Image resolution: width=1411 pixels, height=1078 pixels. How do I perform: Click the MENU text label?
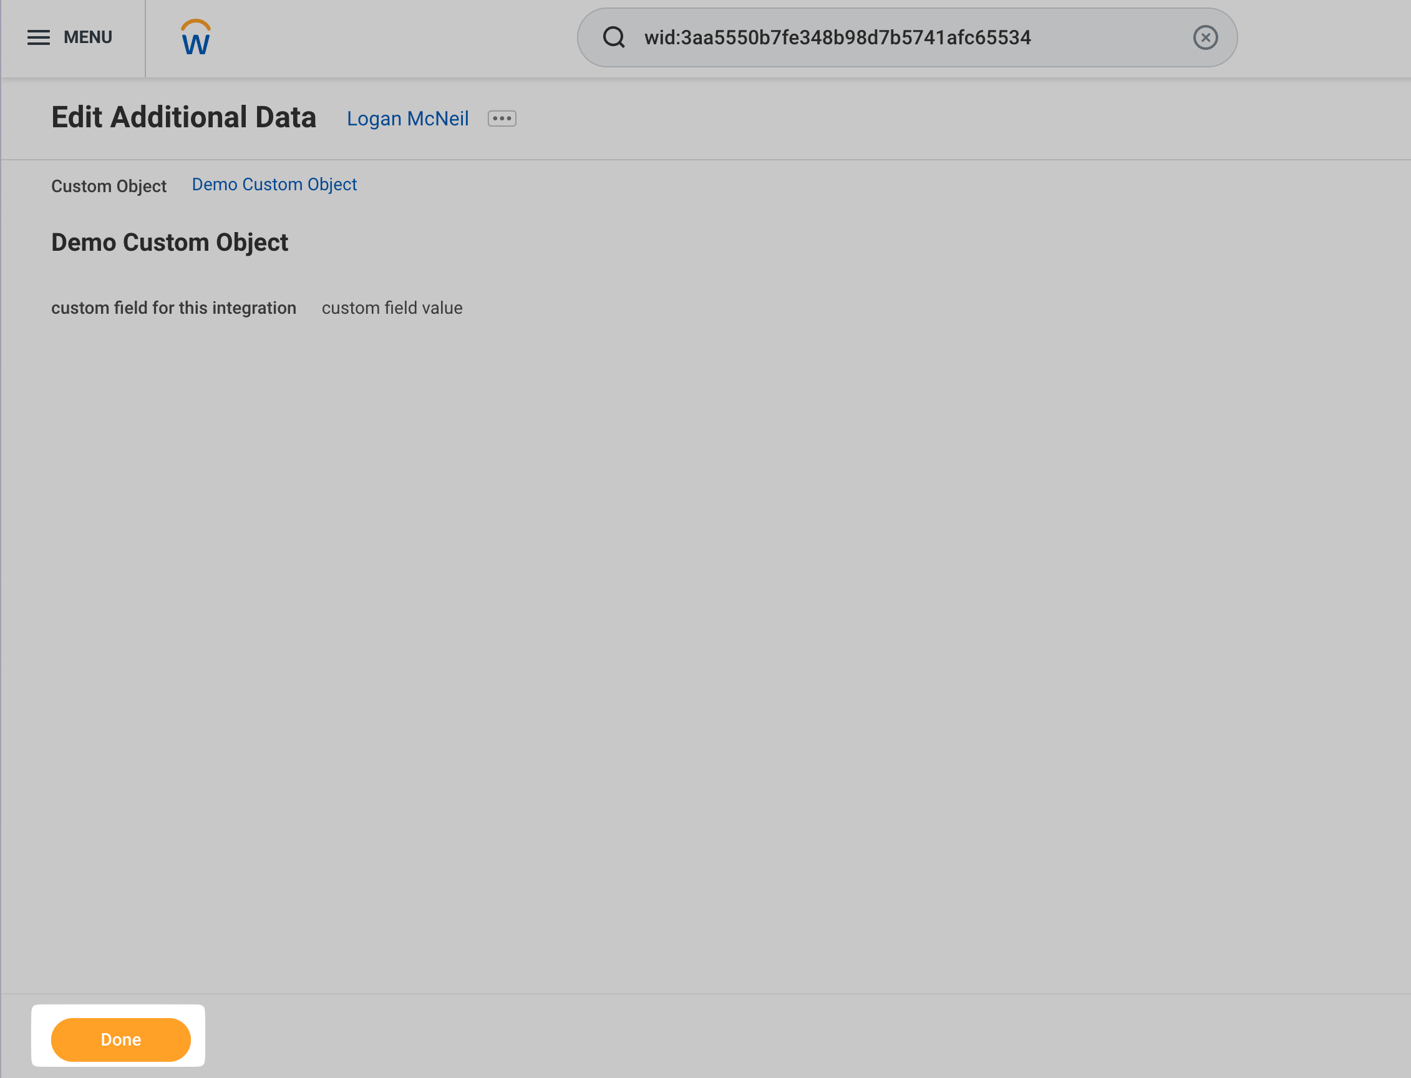(x=88, y=38)
